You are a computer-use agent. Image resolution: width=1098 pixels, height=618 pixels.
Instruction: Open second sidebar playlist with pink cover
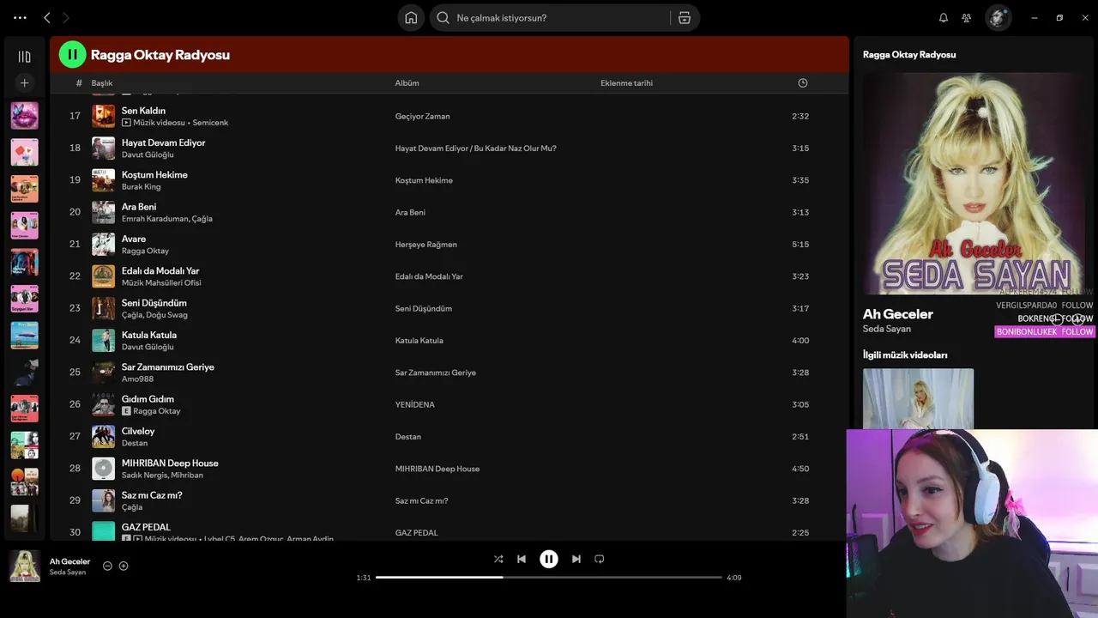tap(24, 152)
